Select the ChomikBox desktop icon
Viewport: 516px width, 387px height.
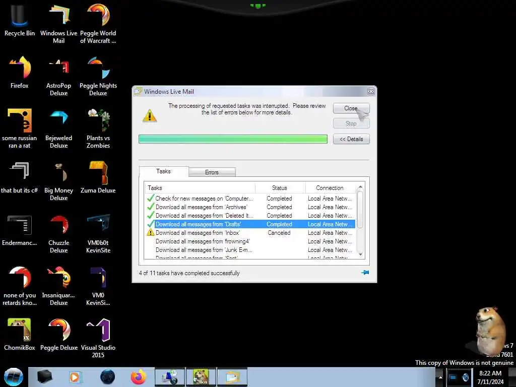click(20, 335)
